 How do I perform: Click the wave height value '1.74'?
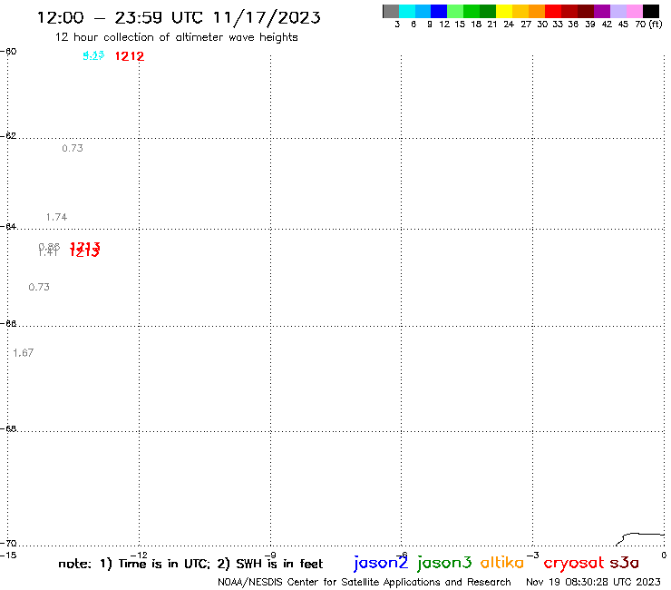(56, 217)
